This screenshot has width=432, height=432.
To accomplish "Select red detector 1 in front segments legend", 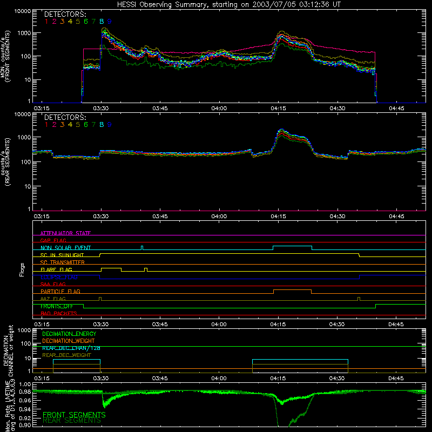I will click(x=46, y=22).
